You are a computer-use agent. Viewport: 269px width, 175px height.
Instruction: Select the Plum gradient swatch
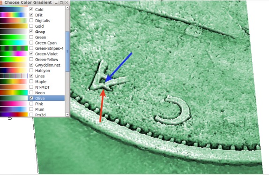click(14, 109)
